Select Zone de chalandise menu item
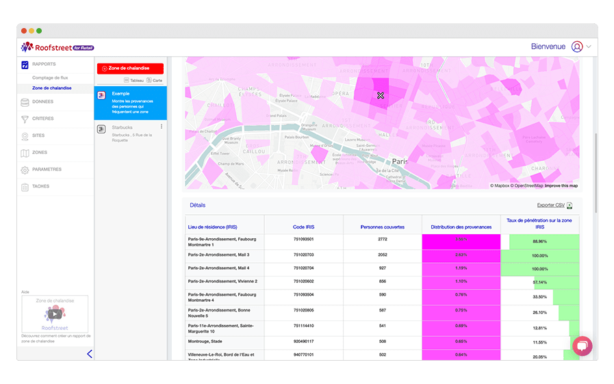Image resolution: width=614 pixels, height=384 pixels. pyautogui.click(x=52, y=88)
